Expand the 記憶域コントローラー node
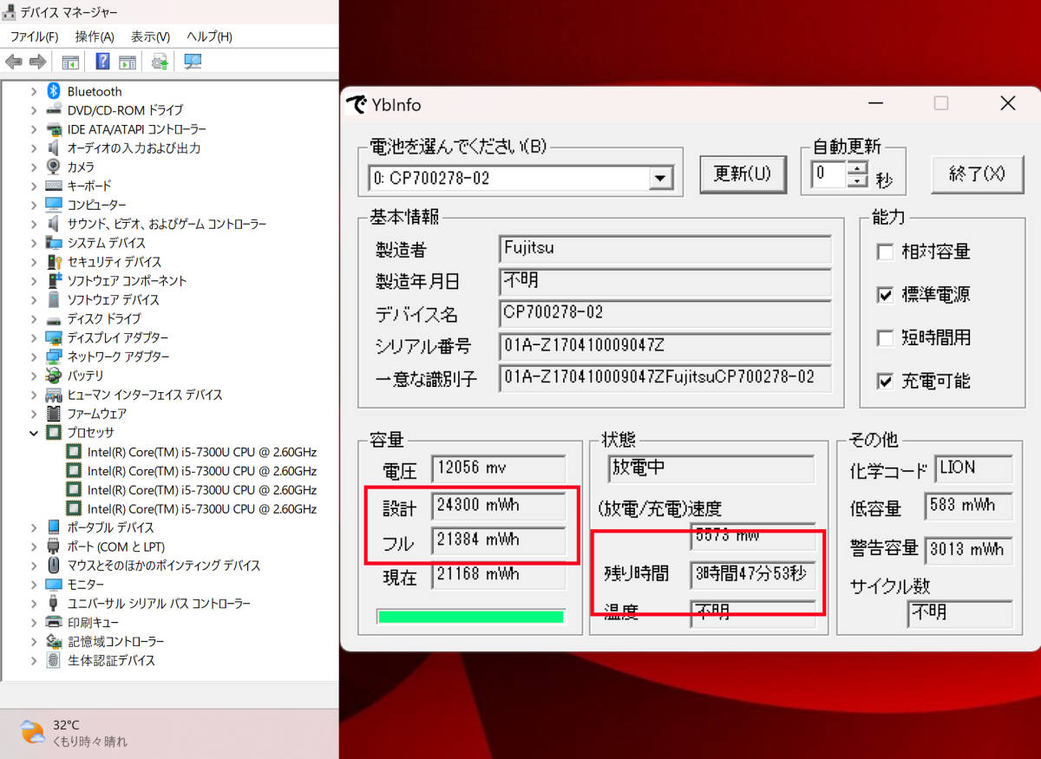The height and width of the screenshot is (759, 1041). [x=34, y=641]
